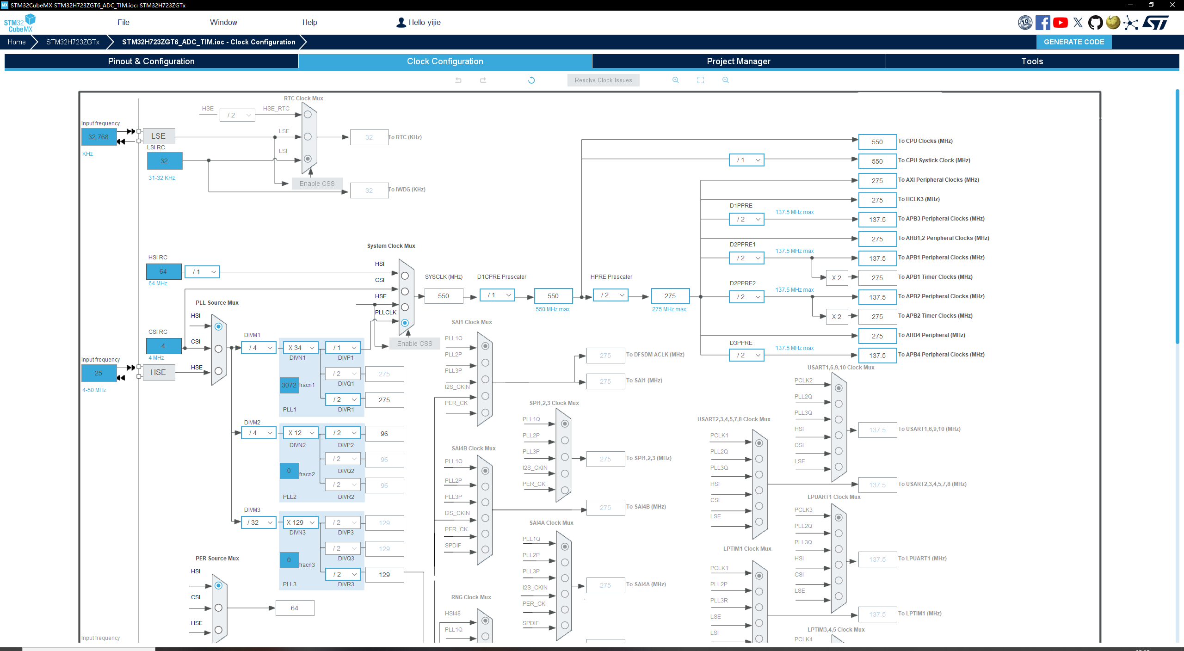Click STM32H723ZGTx breadcrumb
Viewport: 1184px width, 651px height.
pyautogui.click(x=73, y=42)
